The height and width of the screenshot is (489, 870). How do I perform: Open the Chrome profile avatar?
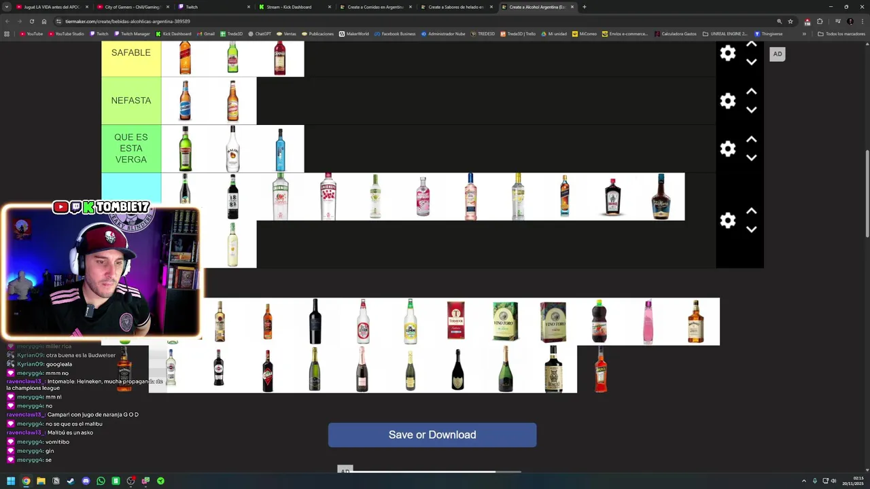pyautogui.click(x=850, y=21)
